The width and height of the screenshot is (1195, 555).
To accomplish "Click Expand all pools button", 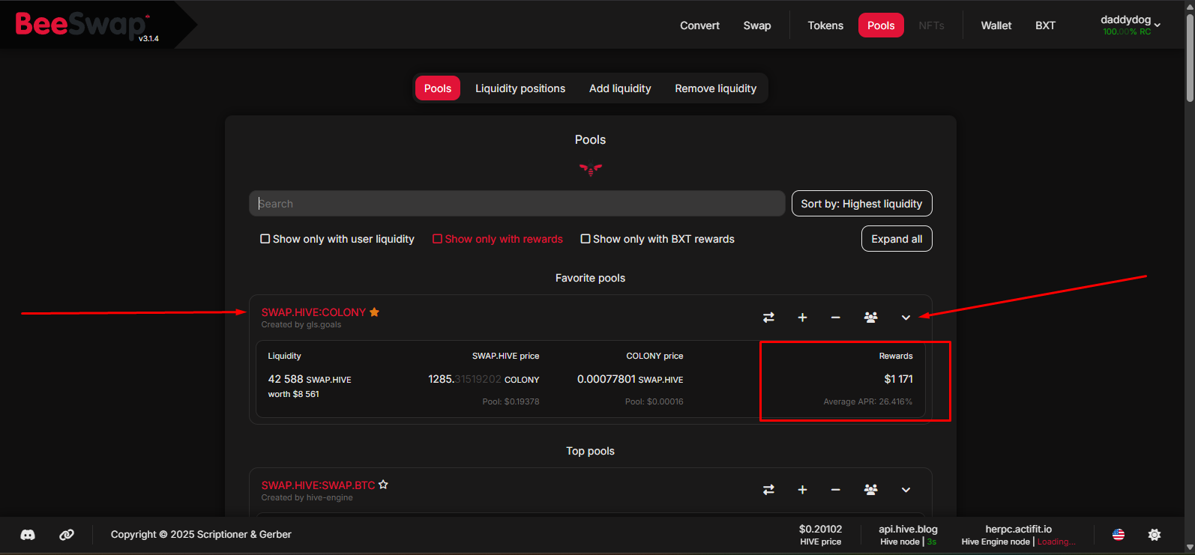I will pos(897,239).
